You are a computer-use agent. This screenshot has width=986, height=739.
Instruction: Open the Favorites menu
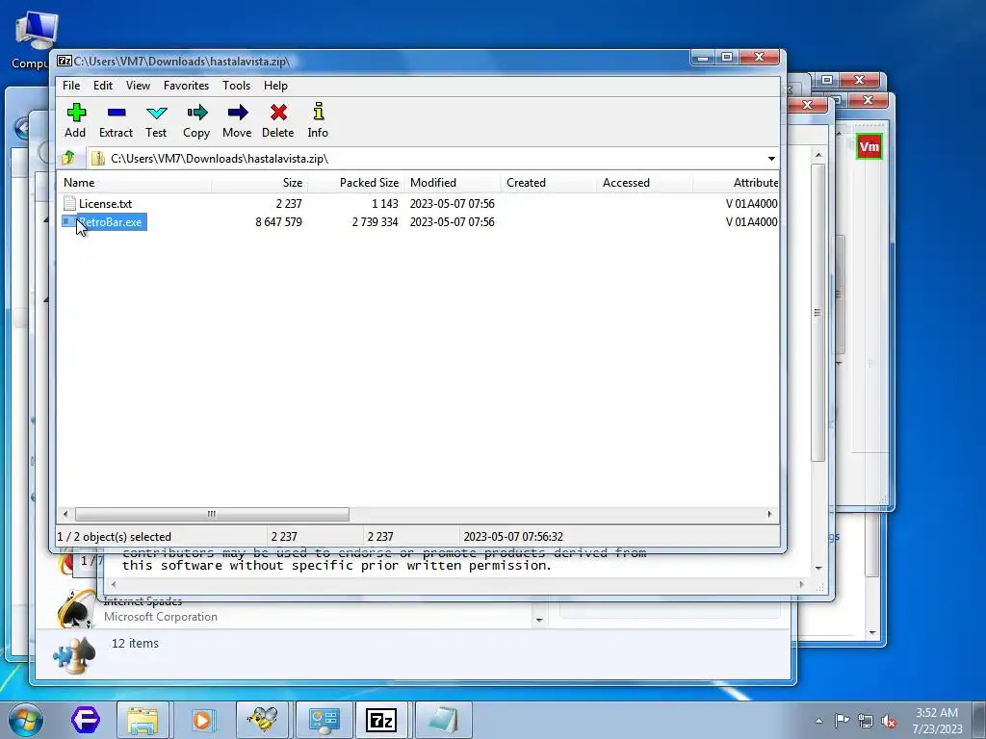point(186,86)
